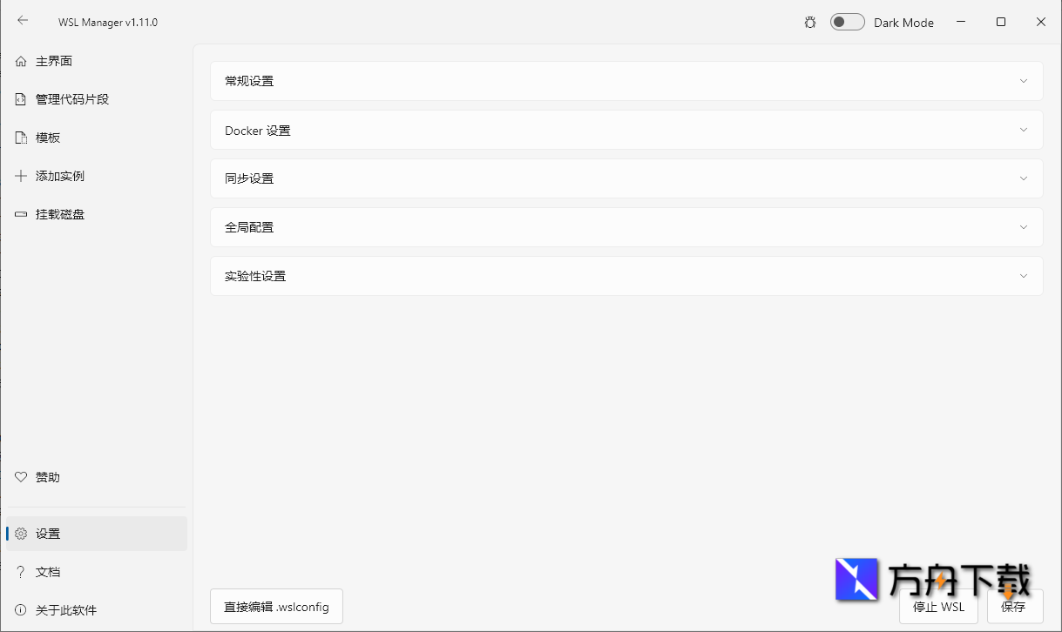This screenshot has height=632, width=1062.
Task: Click the 添加实例 plus icon
Action: [x=20, y=176]
